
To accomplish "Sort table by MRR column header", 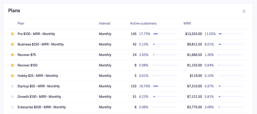I will [187, 23].
